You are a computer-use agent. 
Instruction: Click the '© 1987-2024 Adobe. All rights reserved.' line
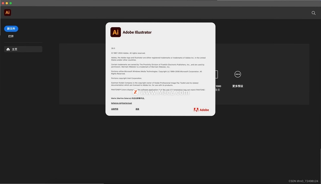(128, 53)
